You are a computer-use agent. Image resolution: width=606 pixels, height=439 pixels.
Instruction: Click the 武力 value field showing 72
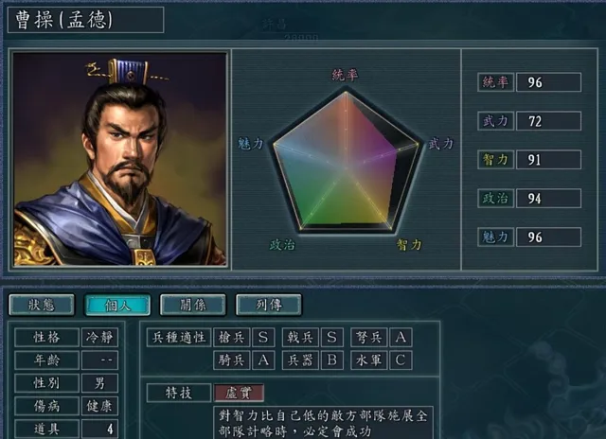tap(548, 121)
